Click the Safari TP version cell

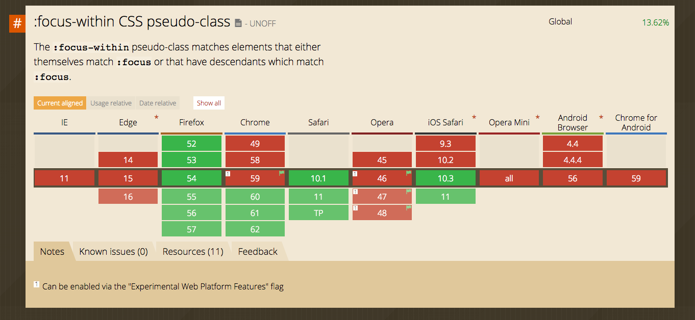318,213
